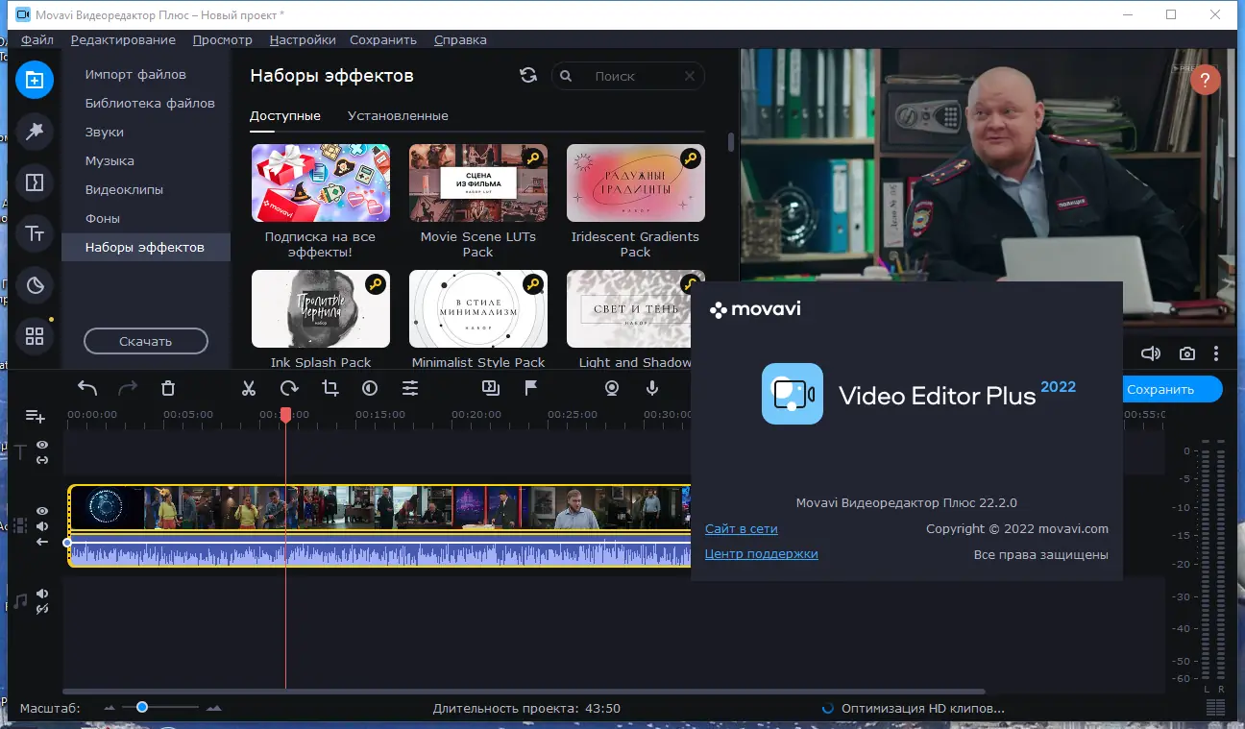
Task: Start voice recording with microphone icon
Action: tap(652, 388)
